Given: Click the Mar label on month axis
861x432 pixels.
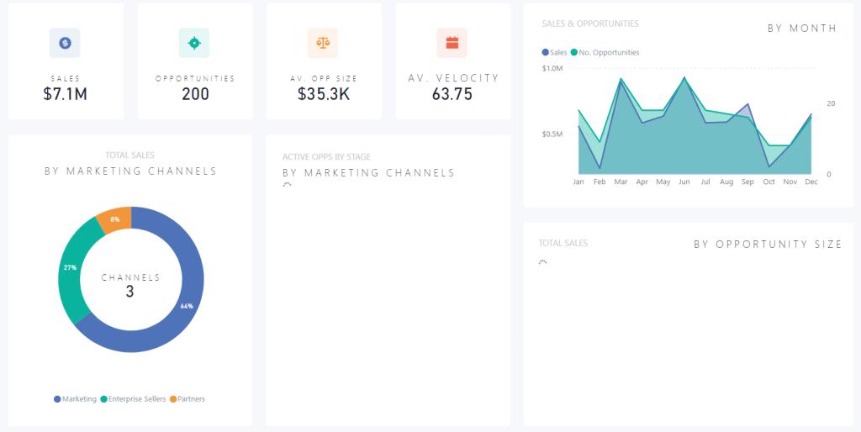Looking at the screenshot, I should [x=621, y=182].
